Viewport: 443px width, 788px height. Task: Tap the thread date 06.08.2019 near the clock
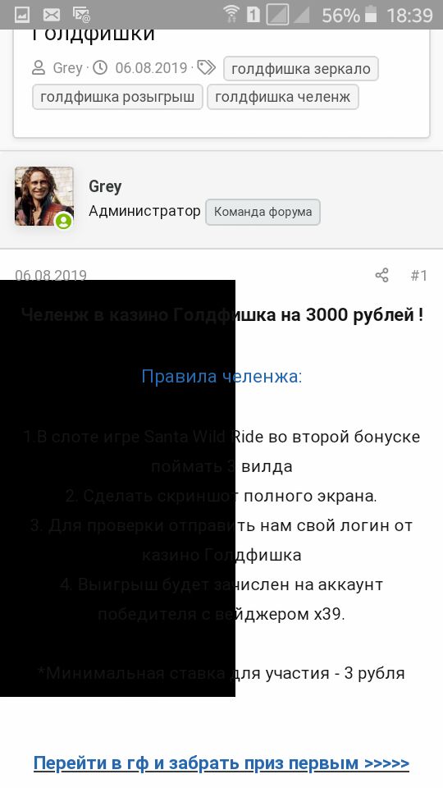(151, 68)
